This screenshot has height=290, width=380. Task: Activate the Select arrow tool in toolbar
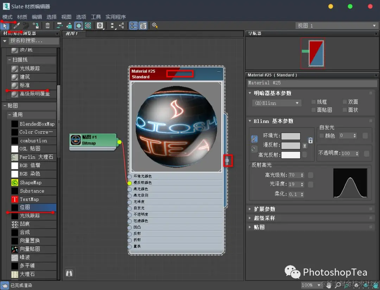5,25
